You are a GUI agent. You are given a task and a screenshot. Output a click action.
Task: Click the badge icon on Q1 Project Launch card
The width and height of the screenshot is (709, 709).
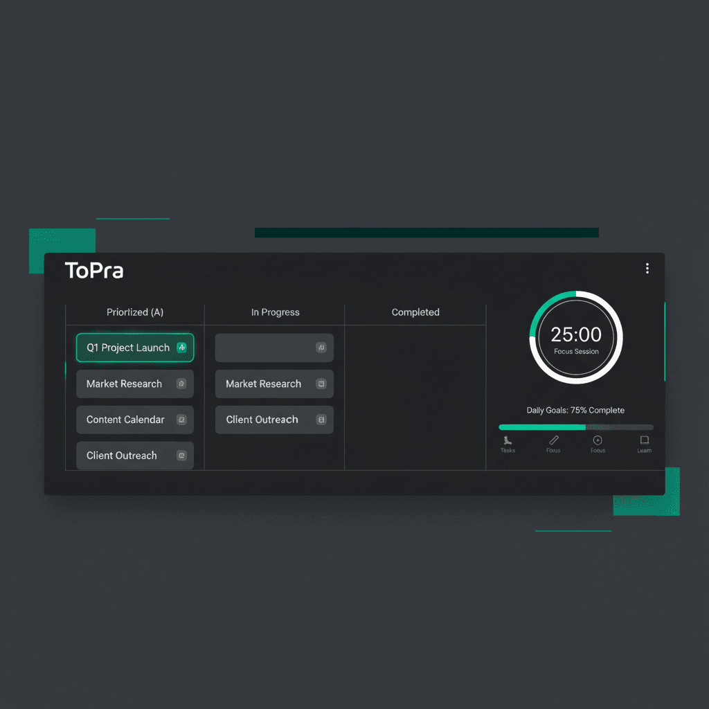coord(182,348)
